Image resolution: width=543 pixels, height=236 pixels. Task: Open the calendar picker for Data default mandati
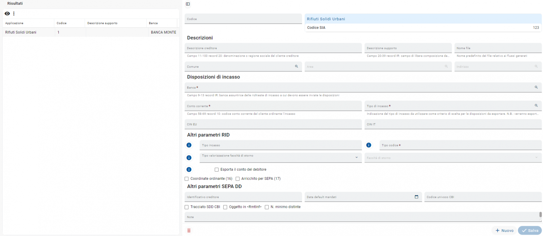[x=416, y=197]
